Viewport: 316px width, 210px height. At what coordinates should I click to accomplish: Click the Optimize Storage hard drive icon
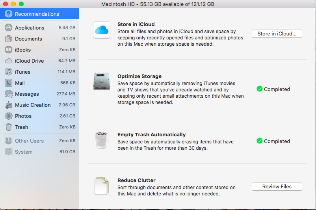click(x=102, y=81)
